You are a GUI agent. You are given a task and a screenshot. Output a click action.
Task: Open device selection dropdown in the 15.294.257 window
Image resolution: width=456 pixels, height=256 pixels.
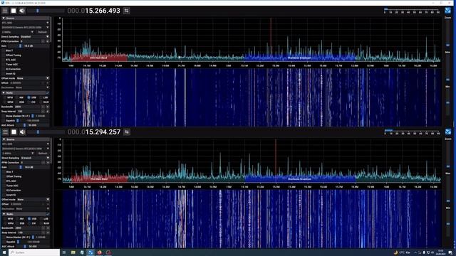pyautogui.click(x=26, y=149)
